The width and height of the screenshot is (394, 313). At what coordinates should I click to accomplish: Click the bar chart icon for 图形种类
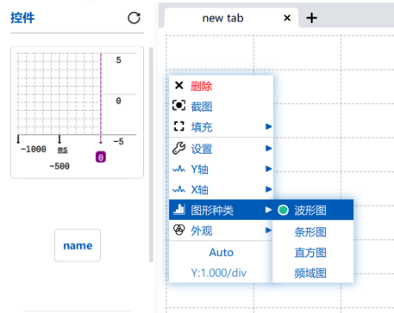tap(179, 210)
